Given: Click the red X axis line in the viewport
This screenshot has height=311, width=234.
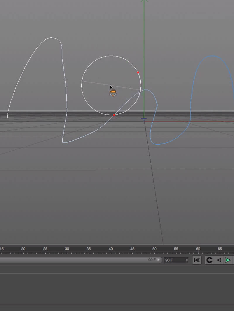Looking at the screenshot, I should [x=189, y=121].
